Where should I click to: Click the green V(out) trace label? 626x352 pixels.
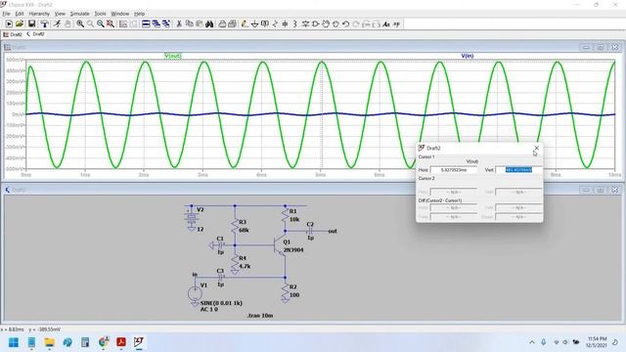[x=173, y=56]
